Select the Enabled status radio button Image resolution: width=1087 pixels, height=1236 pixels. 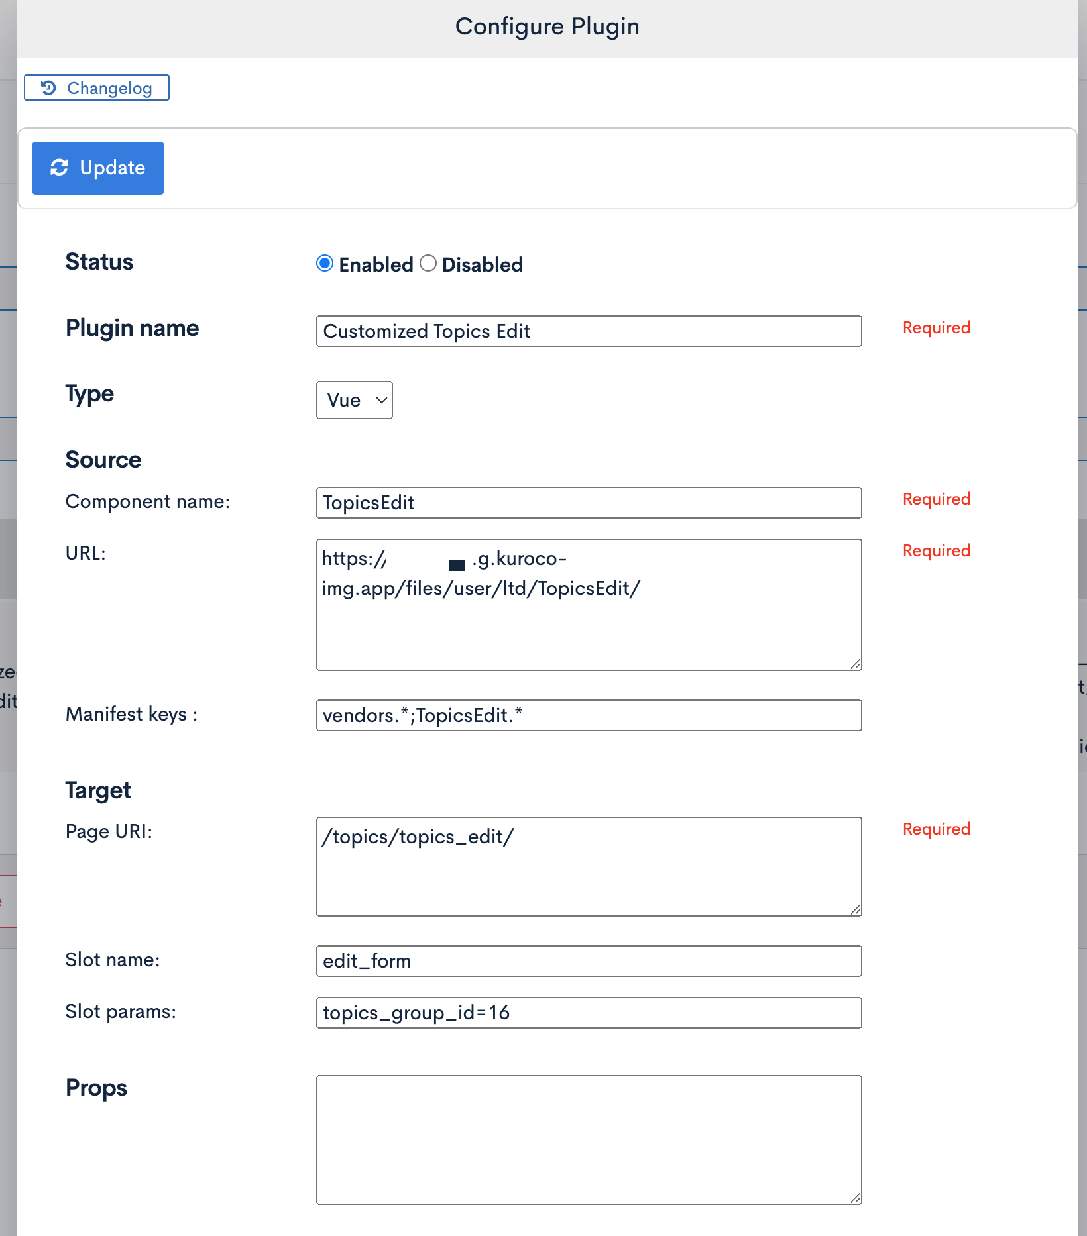325,263
